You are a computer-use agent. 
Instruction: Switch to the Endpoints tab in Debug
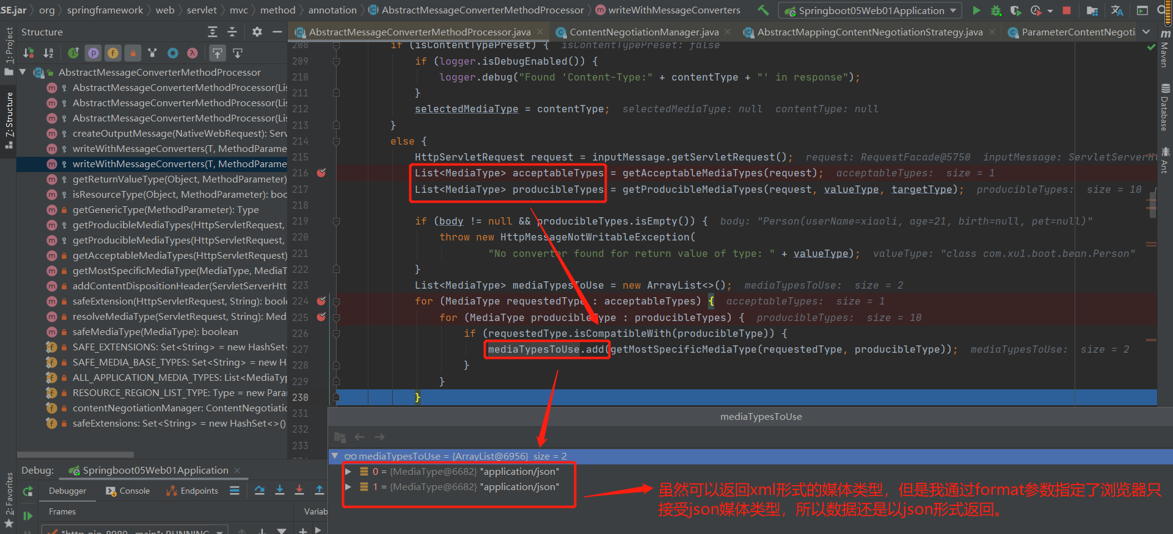pos(192,491)
